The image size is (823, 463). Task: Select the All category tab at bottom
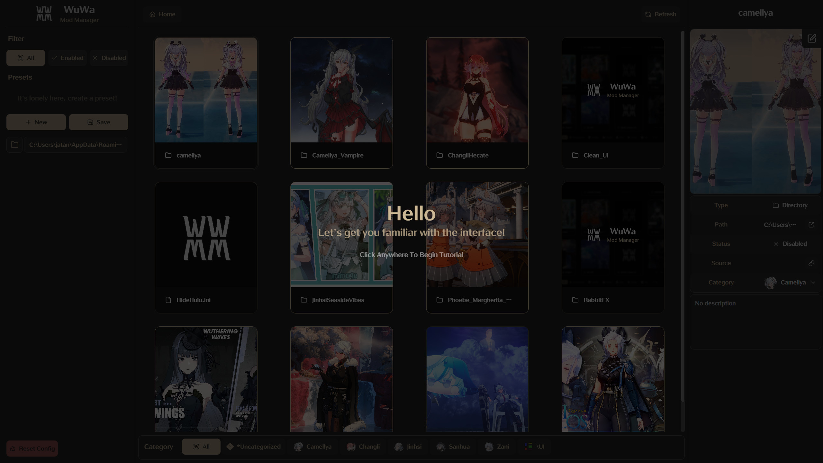tap(201, 447)
